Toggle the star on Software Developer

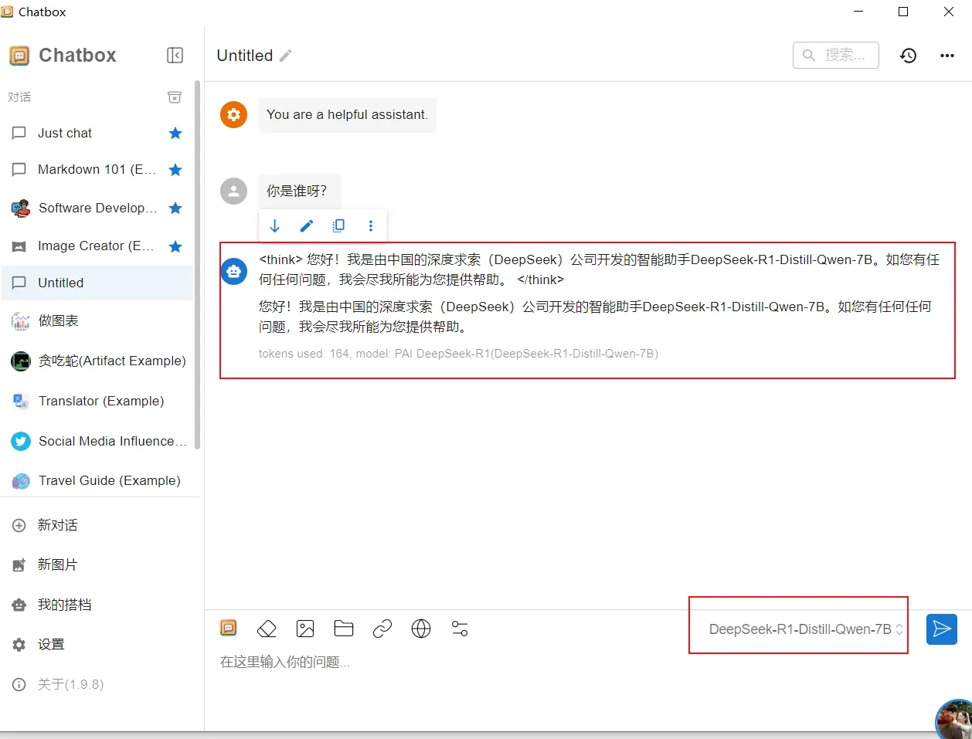click(175, 208)
